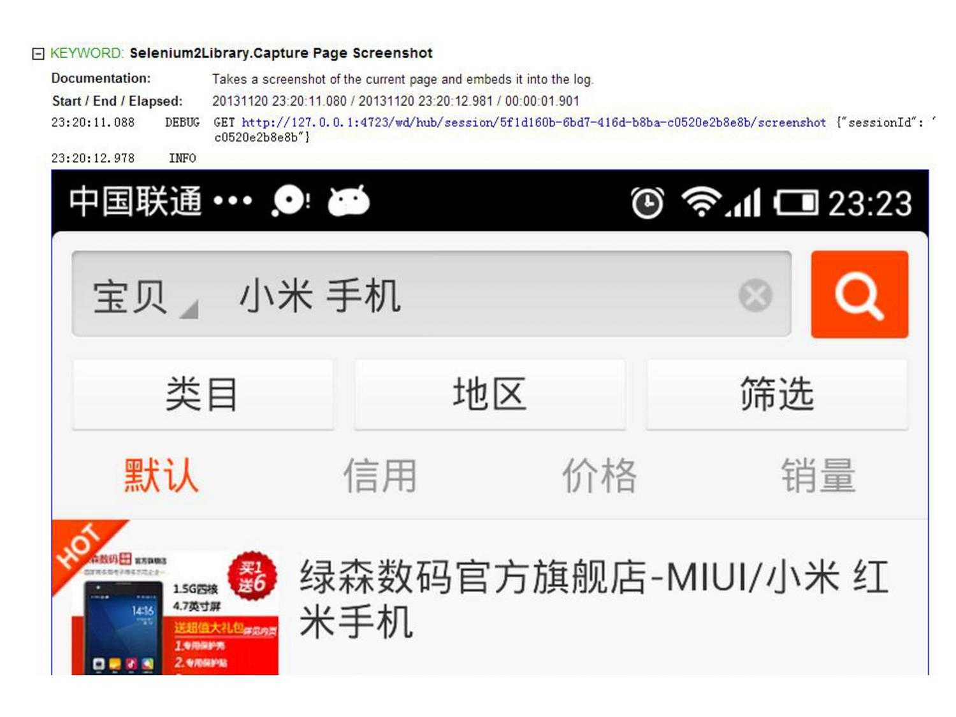This screenshot has height=717, width=956.
Task: Clear the search text with X icon
Action: (755, 295)
